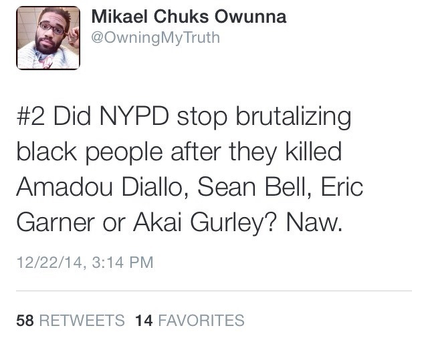View the RETWEETS label list
Image resolution: width=428 pixels, height=346 pixels.
point(82,321)
